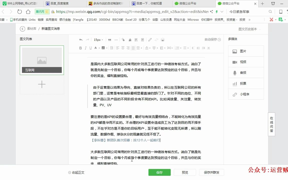Open the 视频 video insert panel
The width and height of the screenshot is (288, 180).
click(246, 62)
